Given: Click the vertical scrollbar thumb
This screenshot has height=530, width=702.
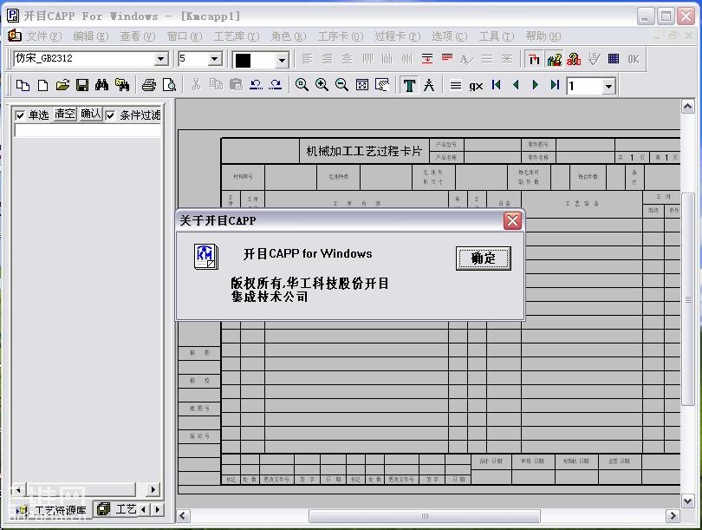Looking at the screenshot, I should [x=688, y=299].
